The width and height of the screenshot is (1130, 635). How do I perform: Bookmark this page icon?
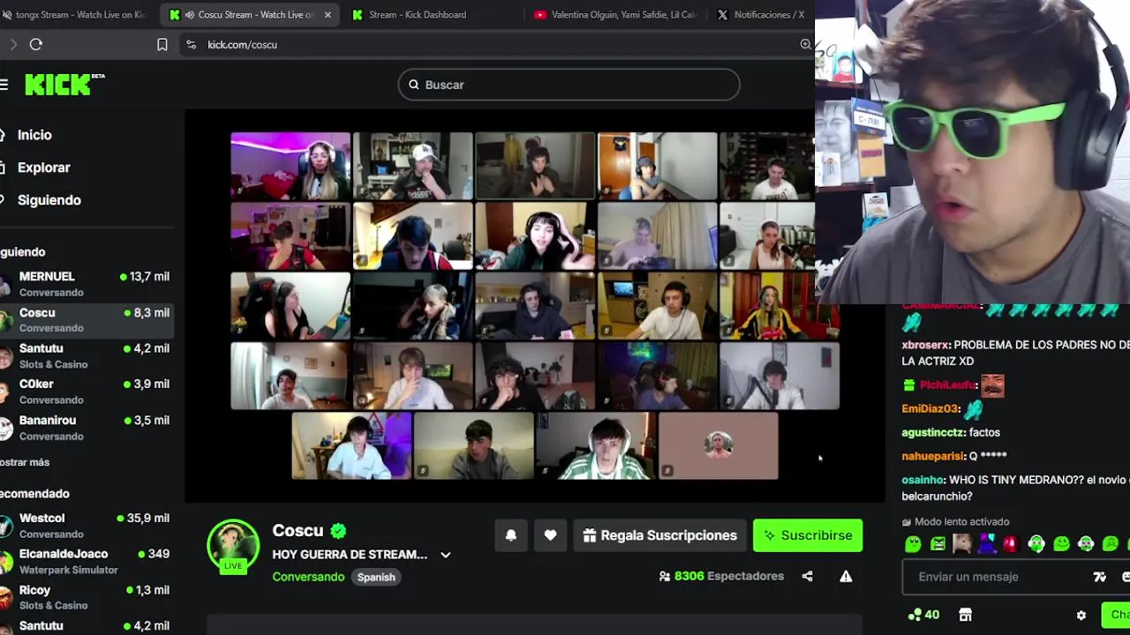point(162,44)
